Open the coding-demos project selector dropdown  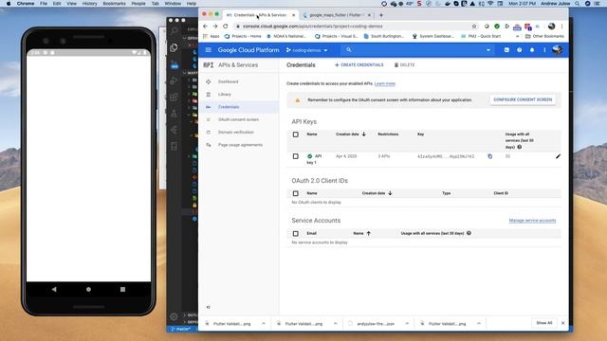[306, 50]
